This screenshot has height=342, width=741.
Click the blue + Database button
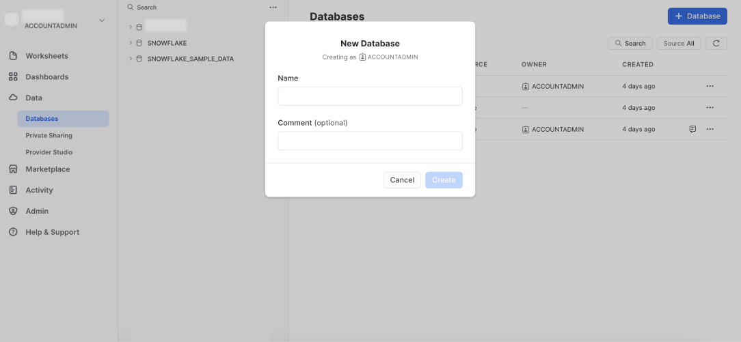pos(697,16)
